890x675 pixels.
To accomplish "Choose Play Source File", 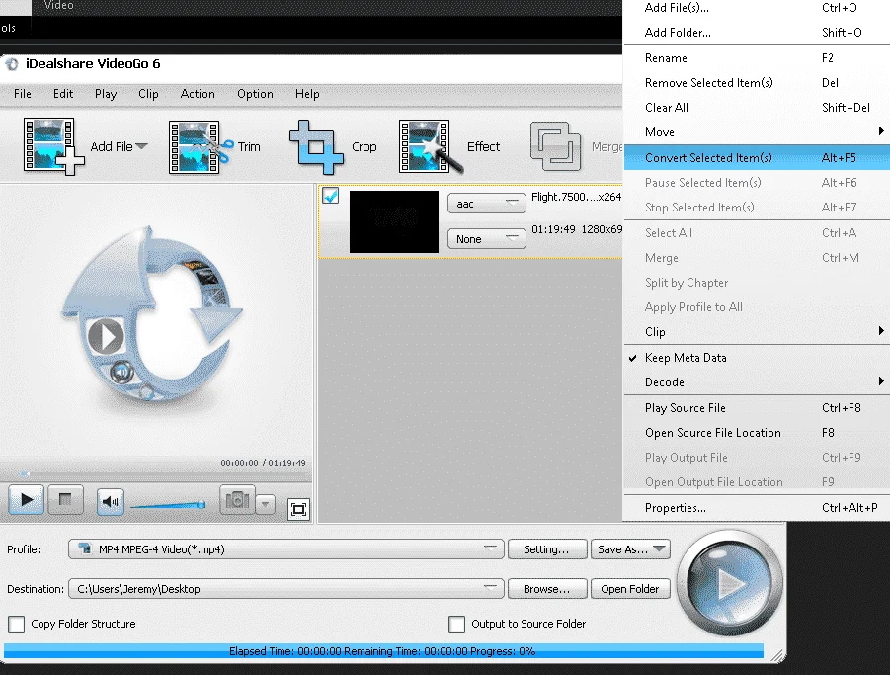I will (757, 407).
